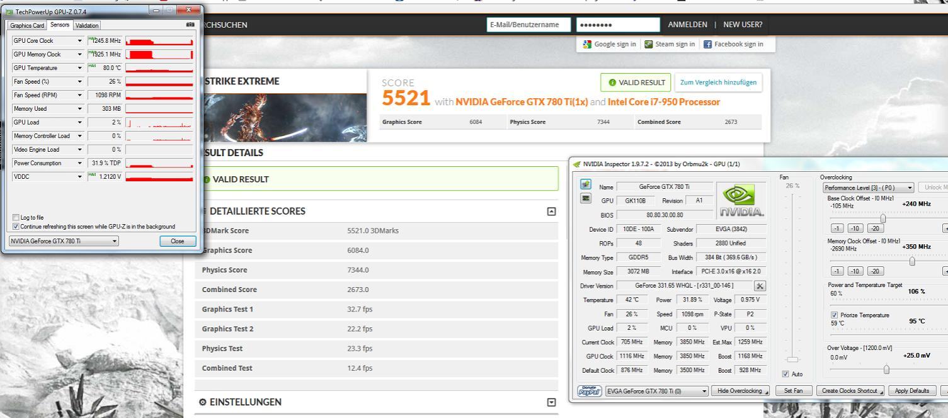Toggle Priorize Temperature checkbox

click(835, 315)
